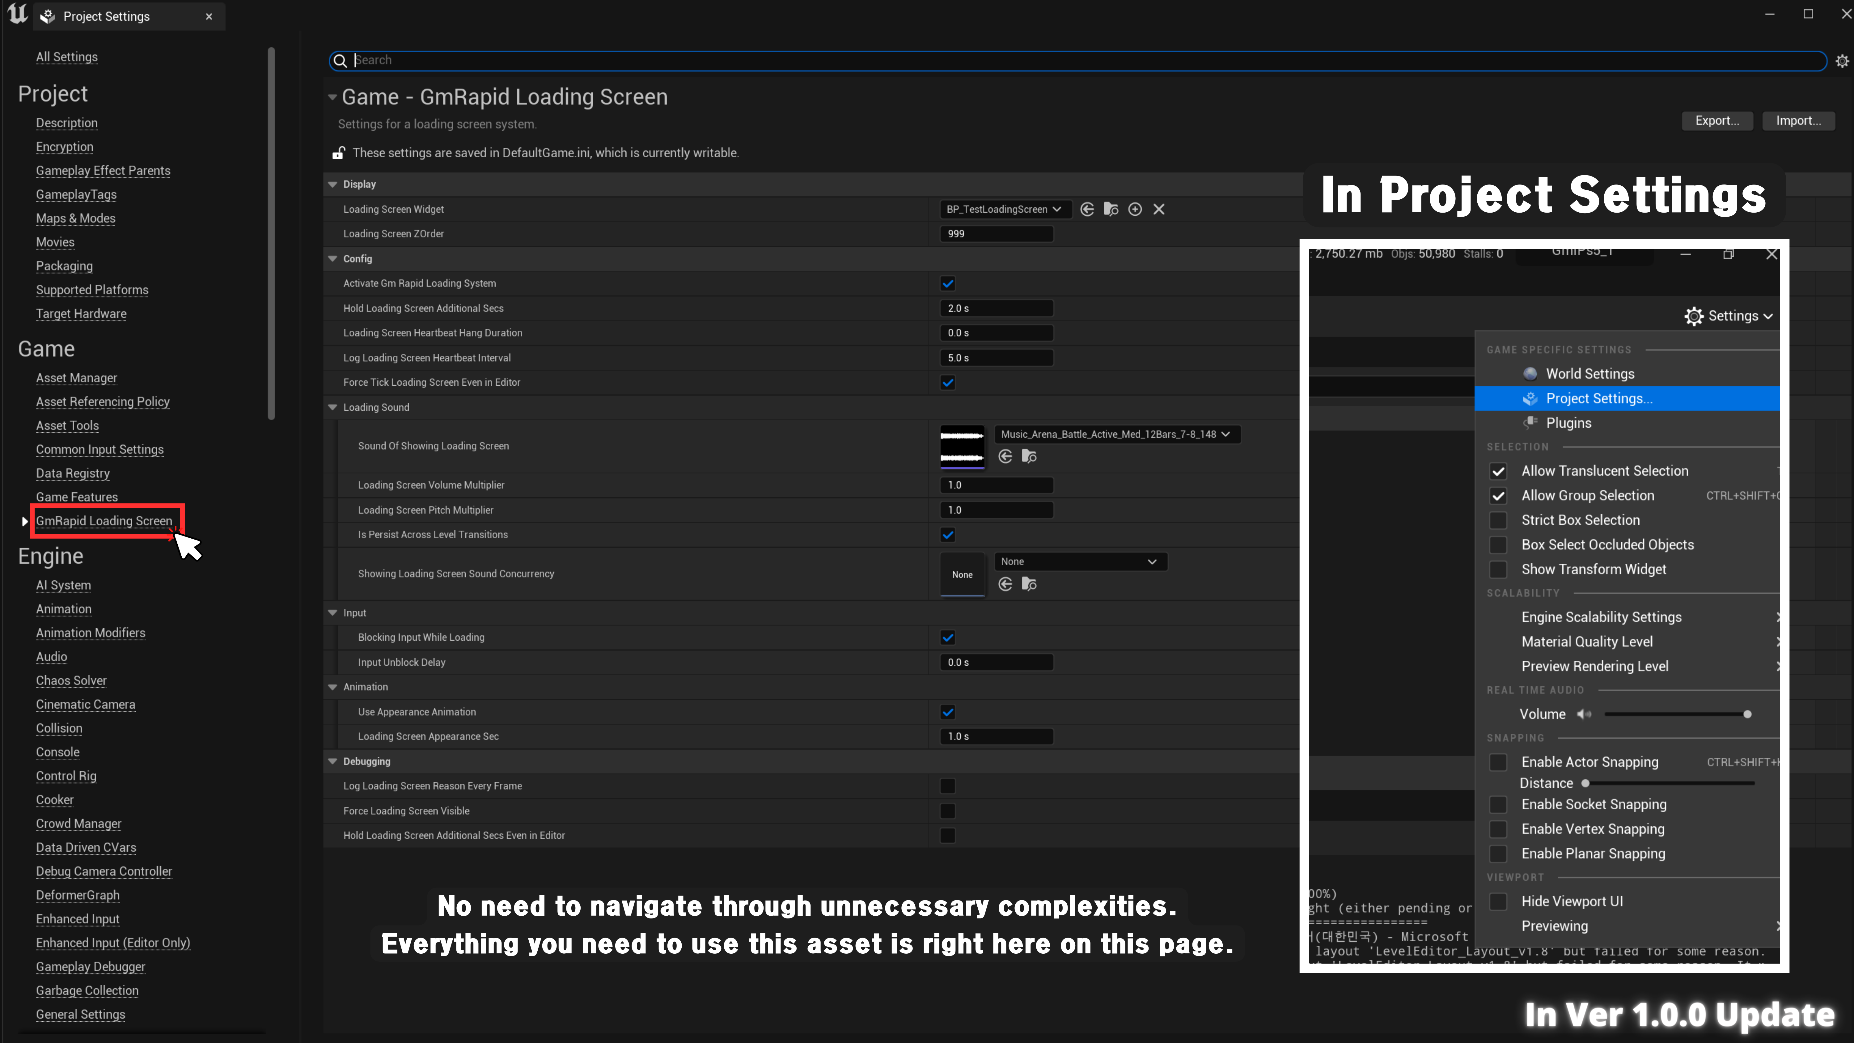
Task: Toggle Is Persist Across Level Transitions
Action: 948,535
